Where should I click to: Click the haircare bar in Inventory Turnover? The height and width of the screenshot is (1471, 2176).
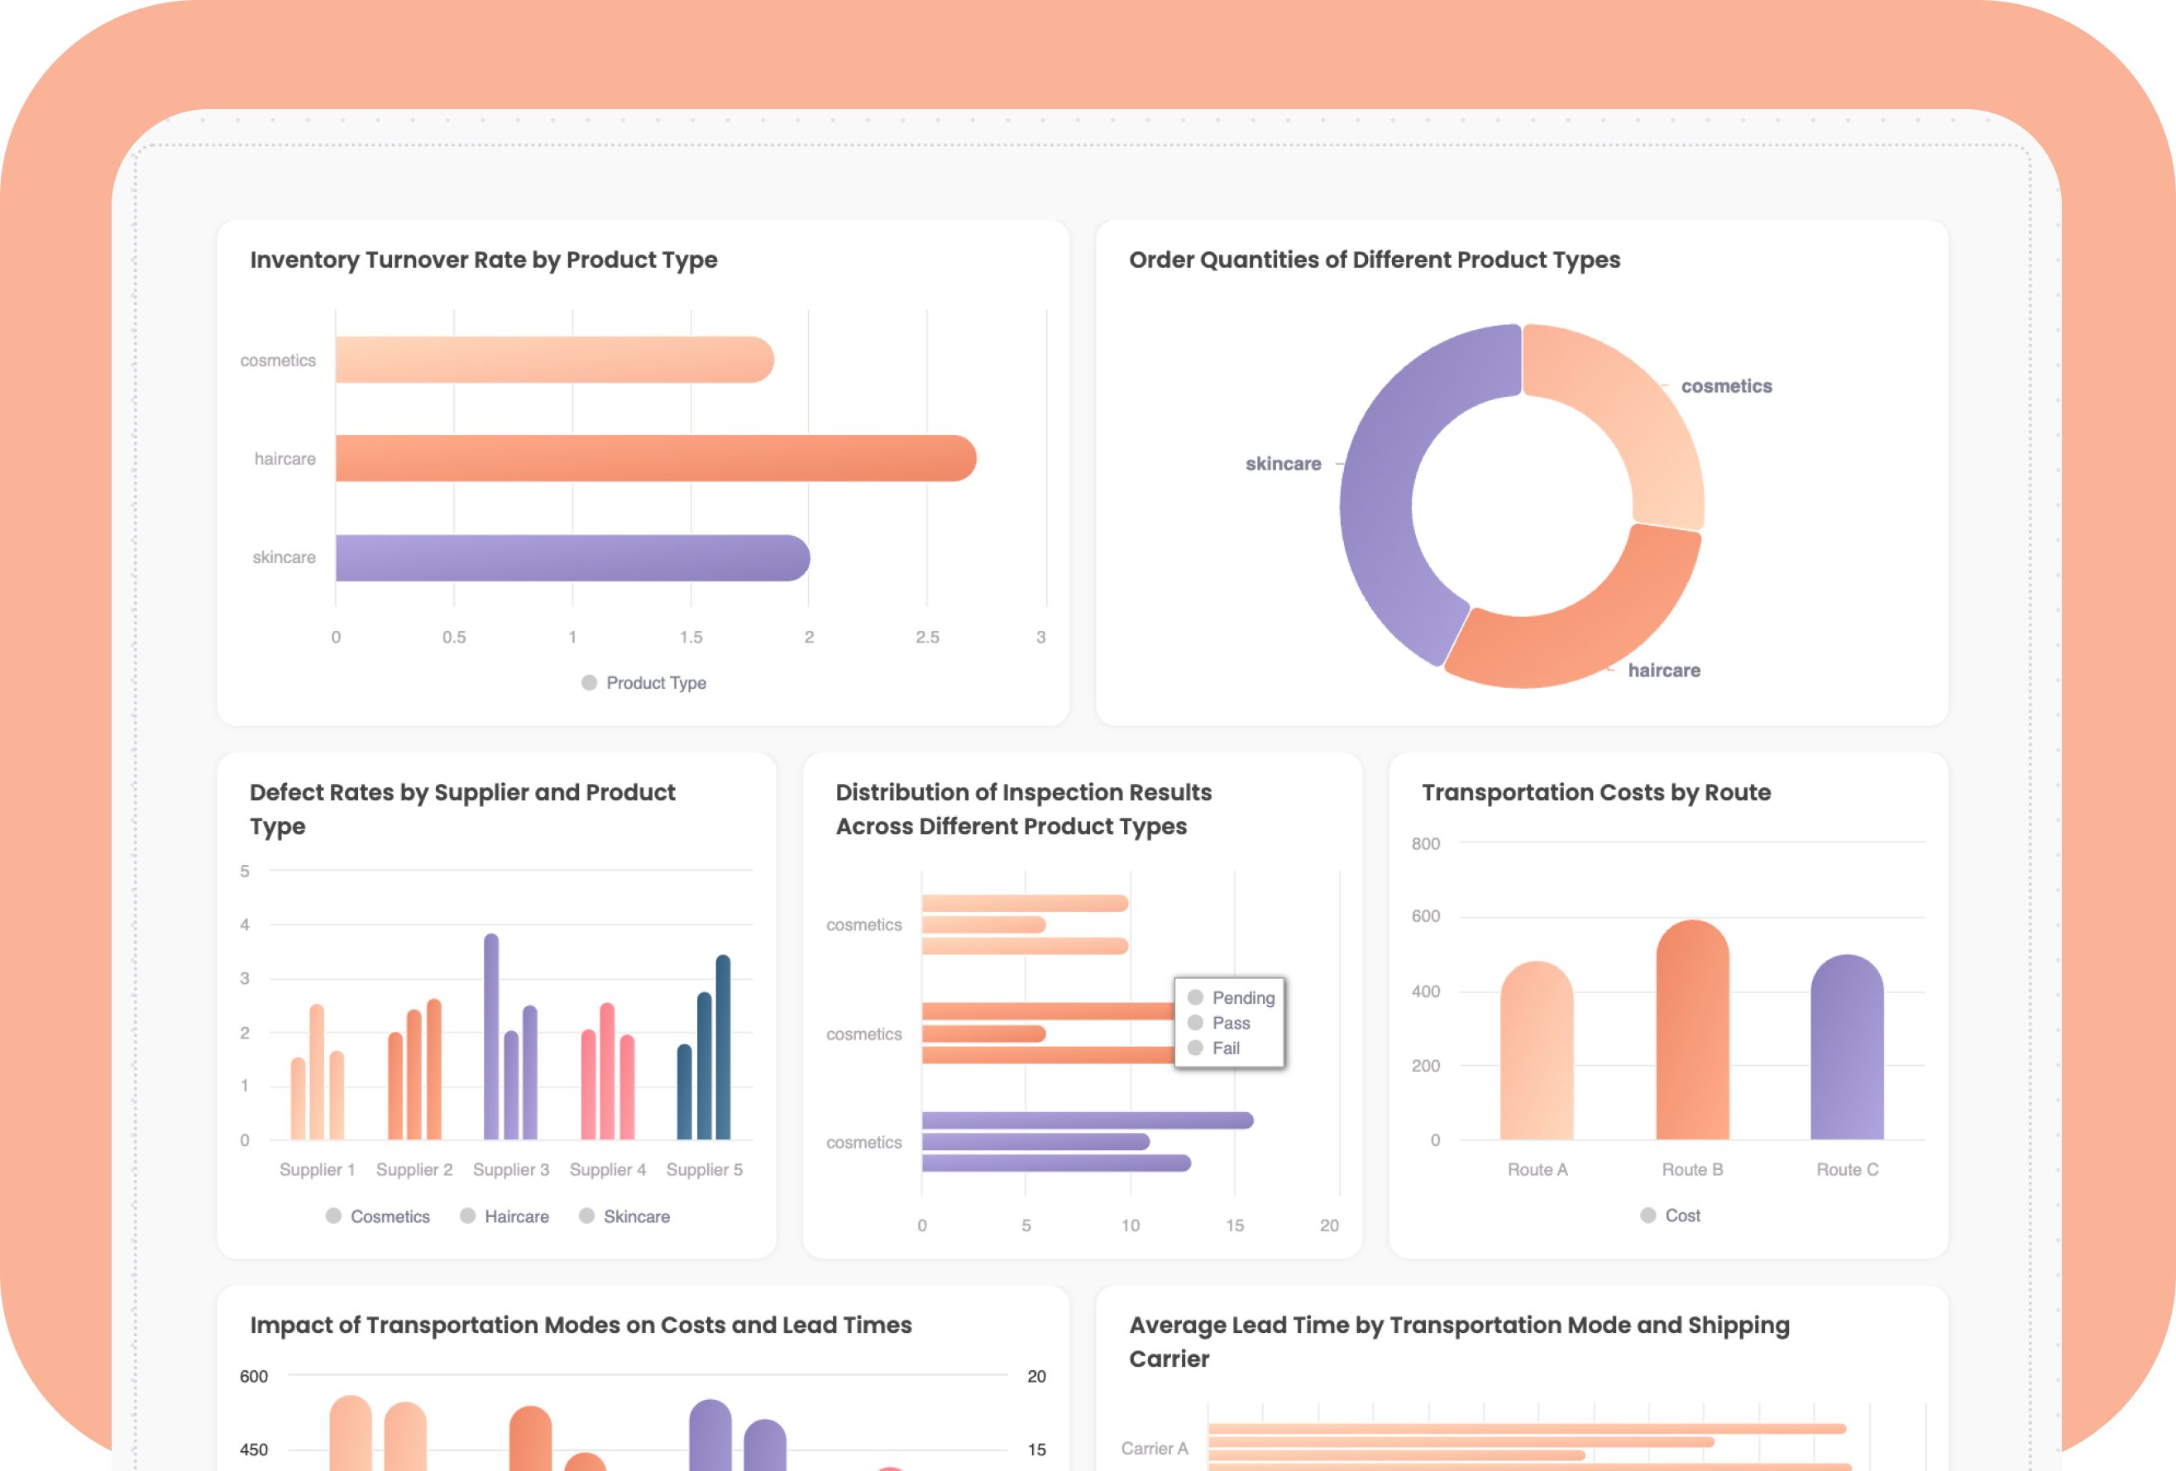pyautogui.click(x=655, y=459)
